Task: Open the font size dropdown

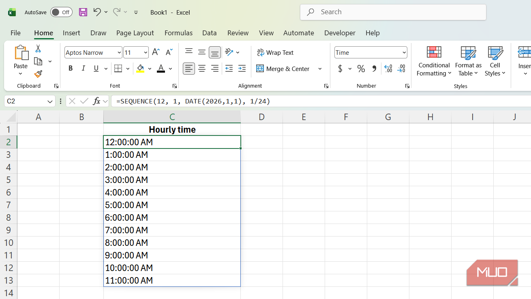Action: point(146,52)
